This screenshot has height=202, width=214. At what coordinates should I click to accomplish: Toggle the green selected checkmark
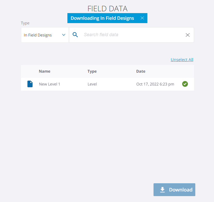(x=185, y=84)
